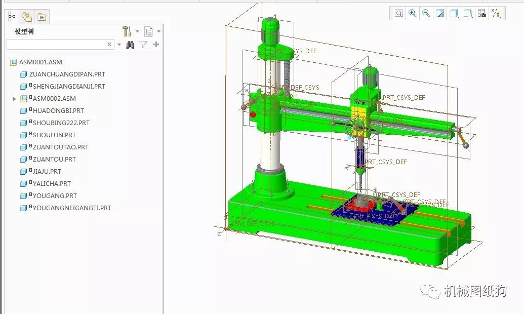Viewport: 524px width, 314px height.
Task: Open the Datum Display Filters icon
Action: (x=496, y=13)
